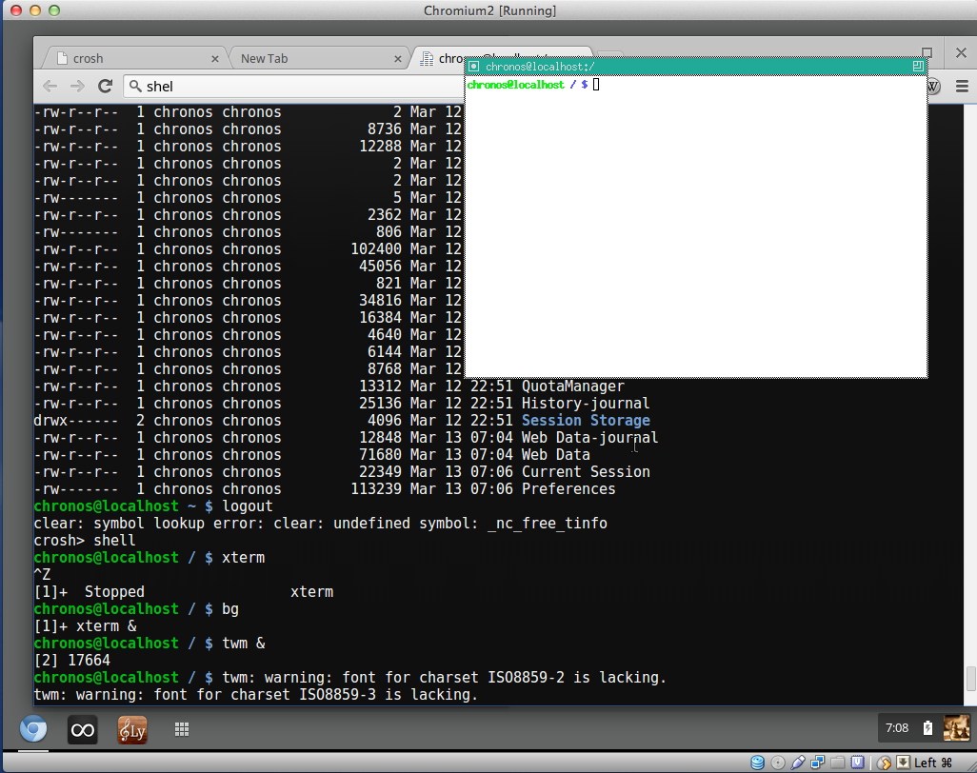Open the Chromium hamburger menu
The height and width of the screenshot is (773, 977).
[x=962, y=86]
